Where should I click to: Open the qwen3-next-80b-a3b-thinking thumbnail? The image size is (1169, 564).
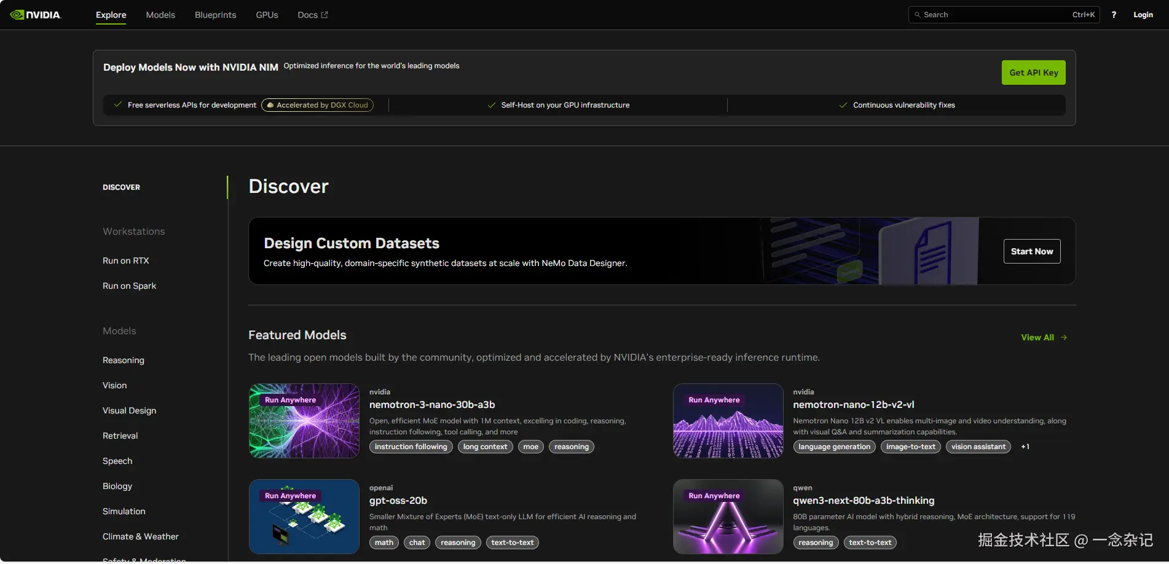click(728, 517)
